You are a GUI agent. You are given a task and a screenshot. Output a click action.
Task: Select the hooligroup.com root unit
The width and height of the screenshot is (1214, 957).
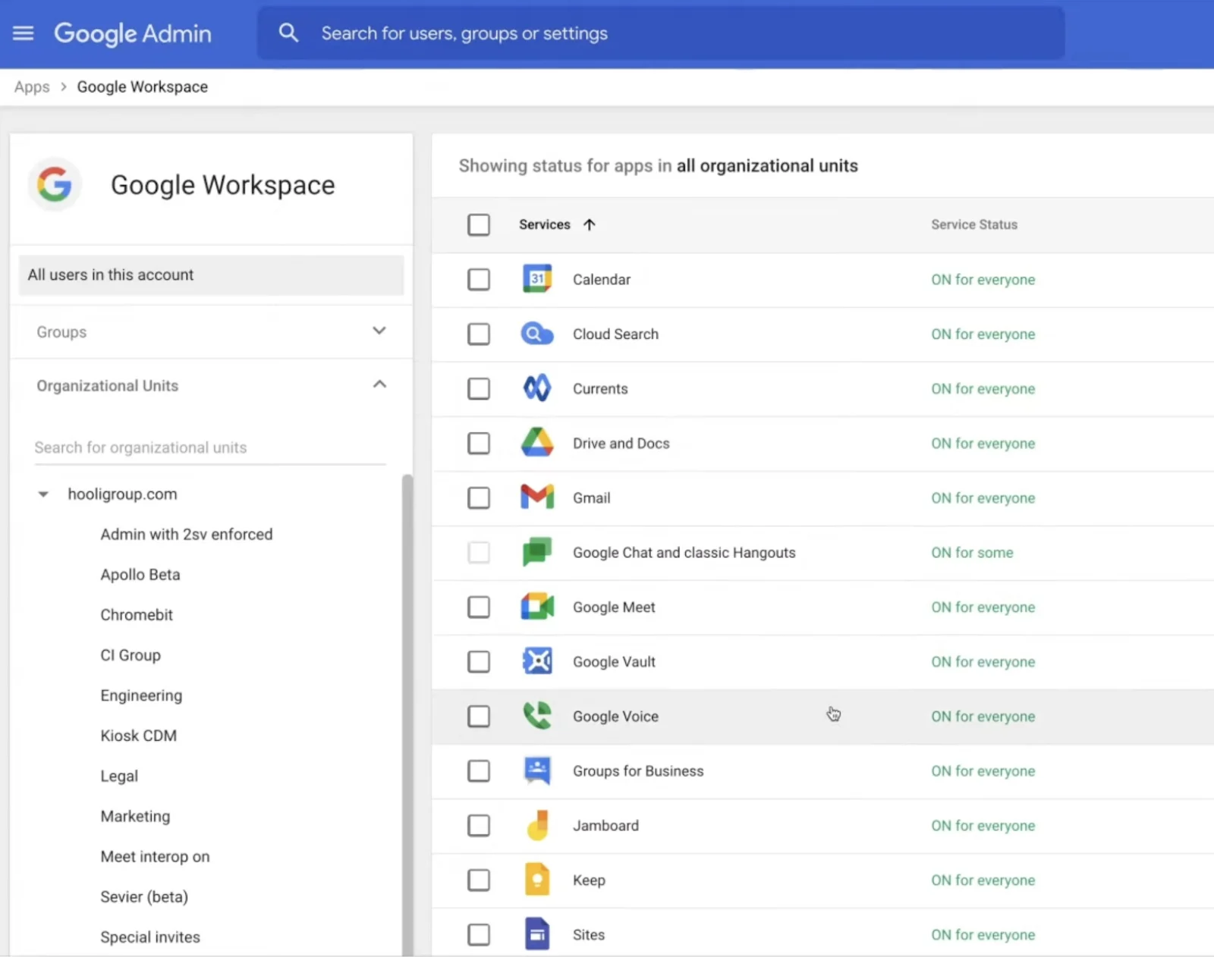tap(122, 494)
